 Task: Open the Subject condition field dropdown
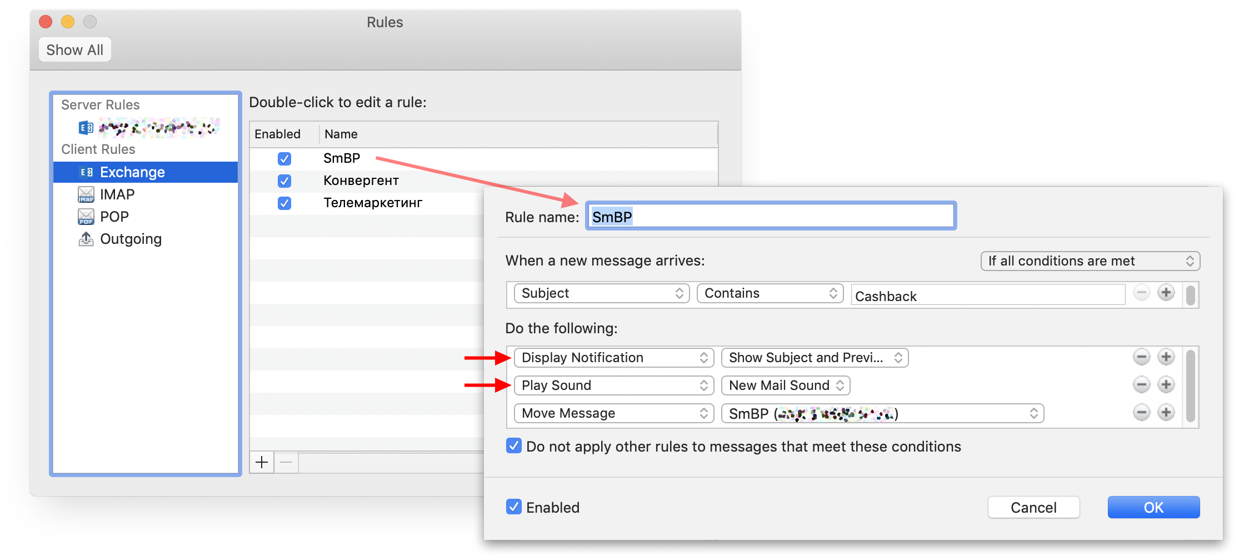point(602,293)
